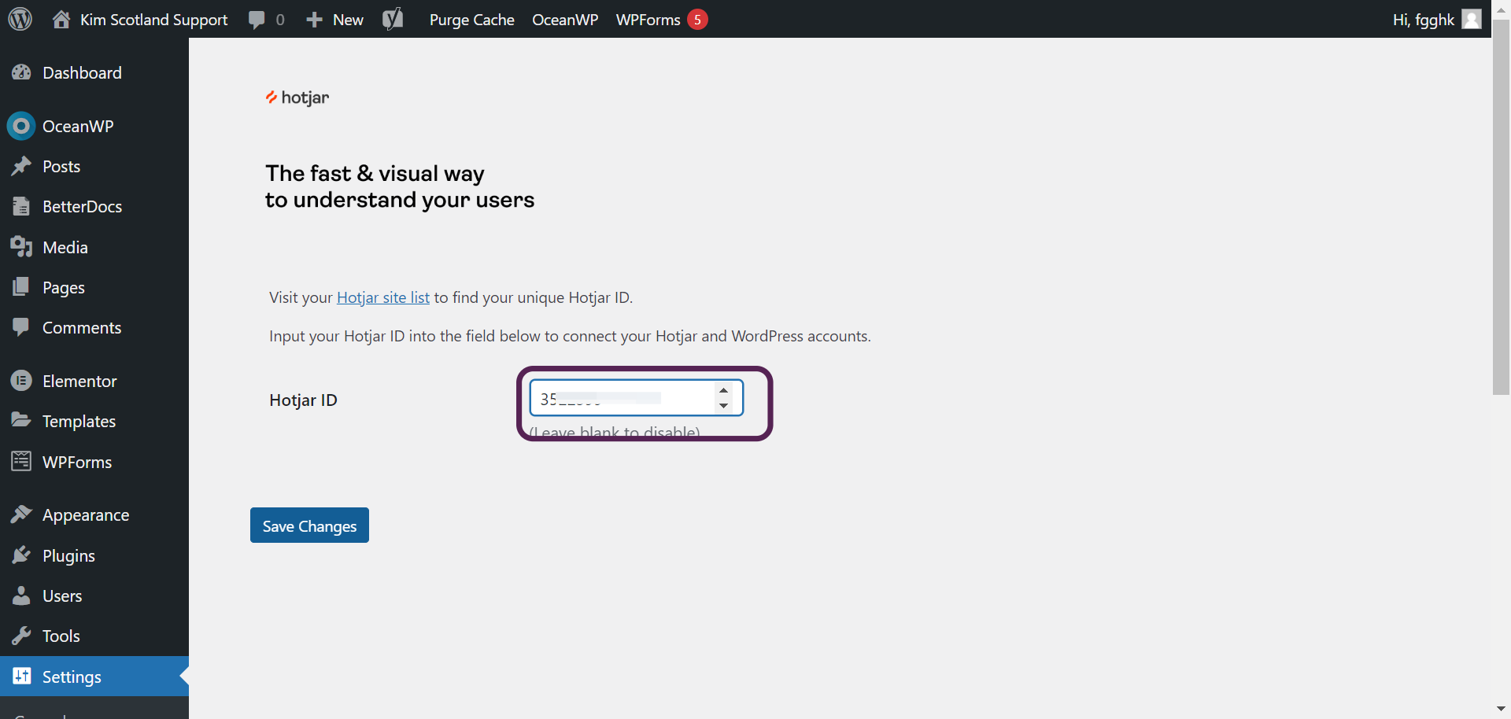
Task: Click inside the Hotjar ID number field
Action: [x=636, y=398]
